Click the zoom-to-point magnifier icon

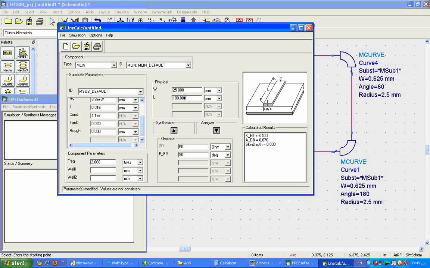tap(141, 20)
